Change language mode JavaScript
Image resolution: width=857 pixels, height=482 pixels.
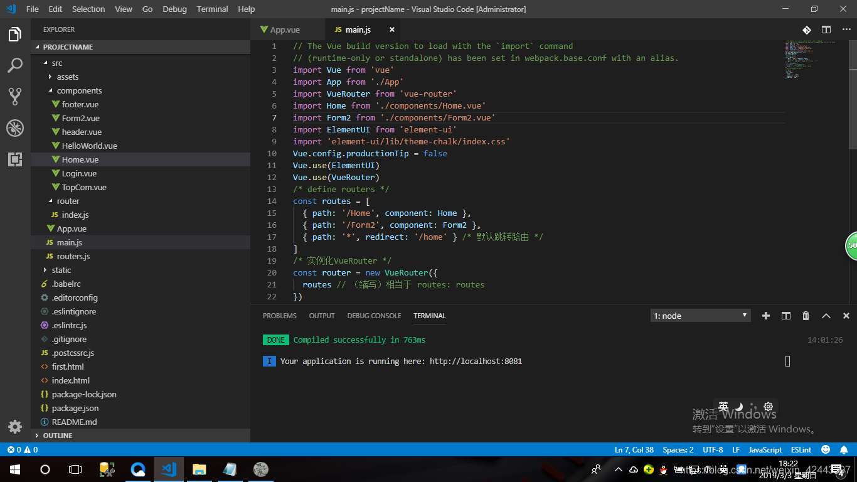point(765,449)
